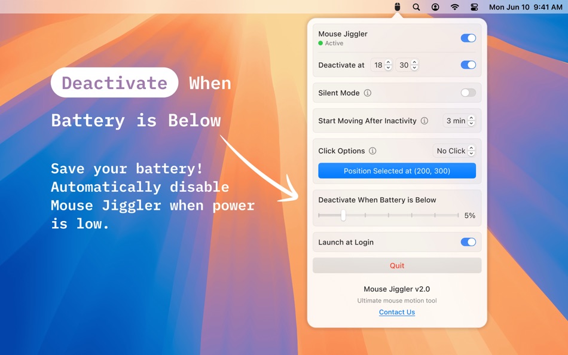Image resolution: width=568 pixels, height=355 pixels.
Task: Open the No Click options dropdown
Action: pos(454,151)
